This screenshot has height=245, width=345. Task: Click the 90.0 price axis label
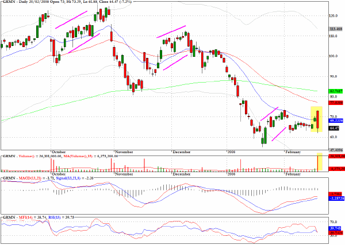tap(333, 76)
